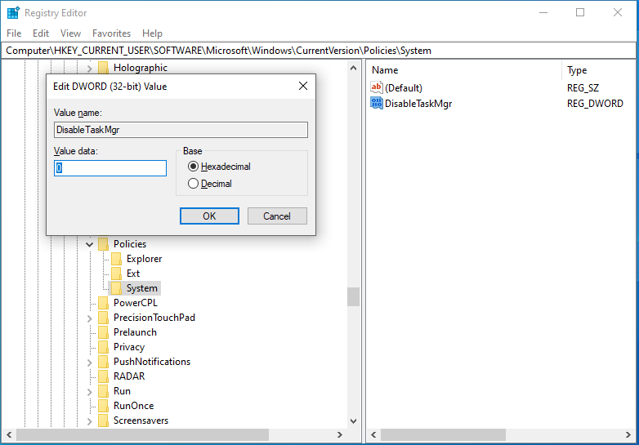Open the View menu

click(70, 33)
